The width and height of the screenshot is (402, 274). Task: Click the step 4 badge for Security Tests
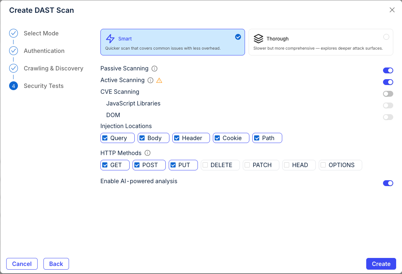coord(13,86)
